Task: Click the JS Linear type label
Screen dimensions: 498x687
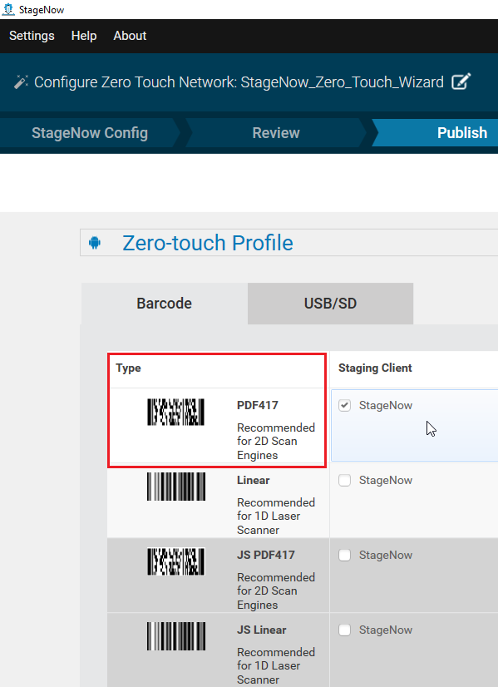Action: [262, 630]
